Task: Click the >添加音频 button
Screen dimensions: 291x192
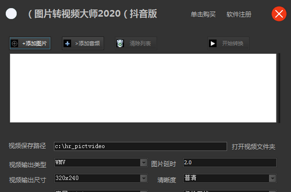Action: (83, 44)
